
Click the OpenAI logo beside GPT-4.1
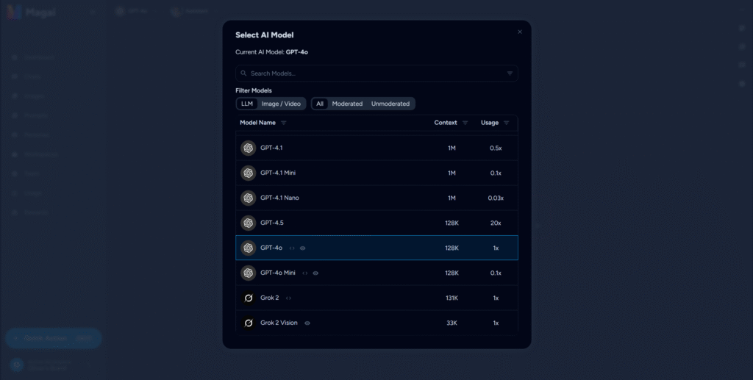[249, 148]
